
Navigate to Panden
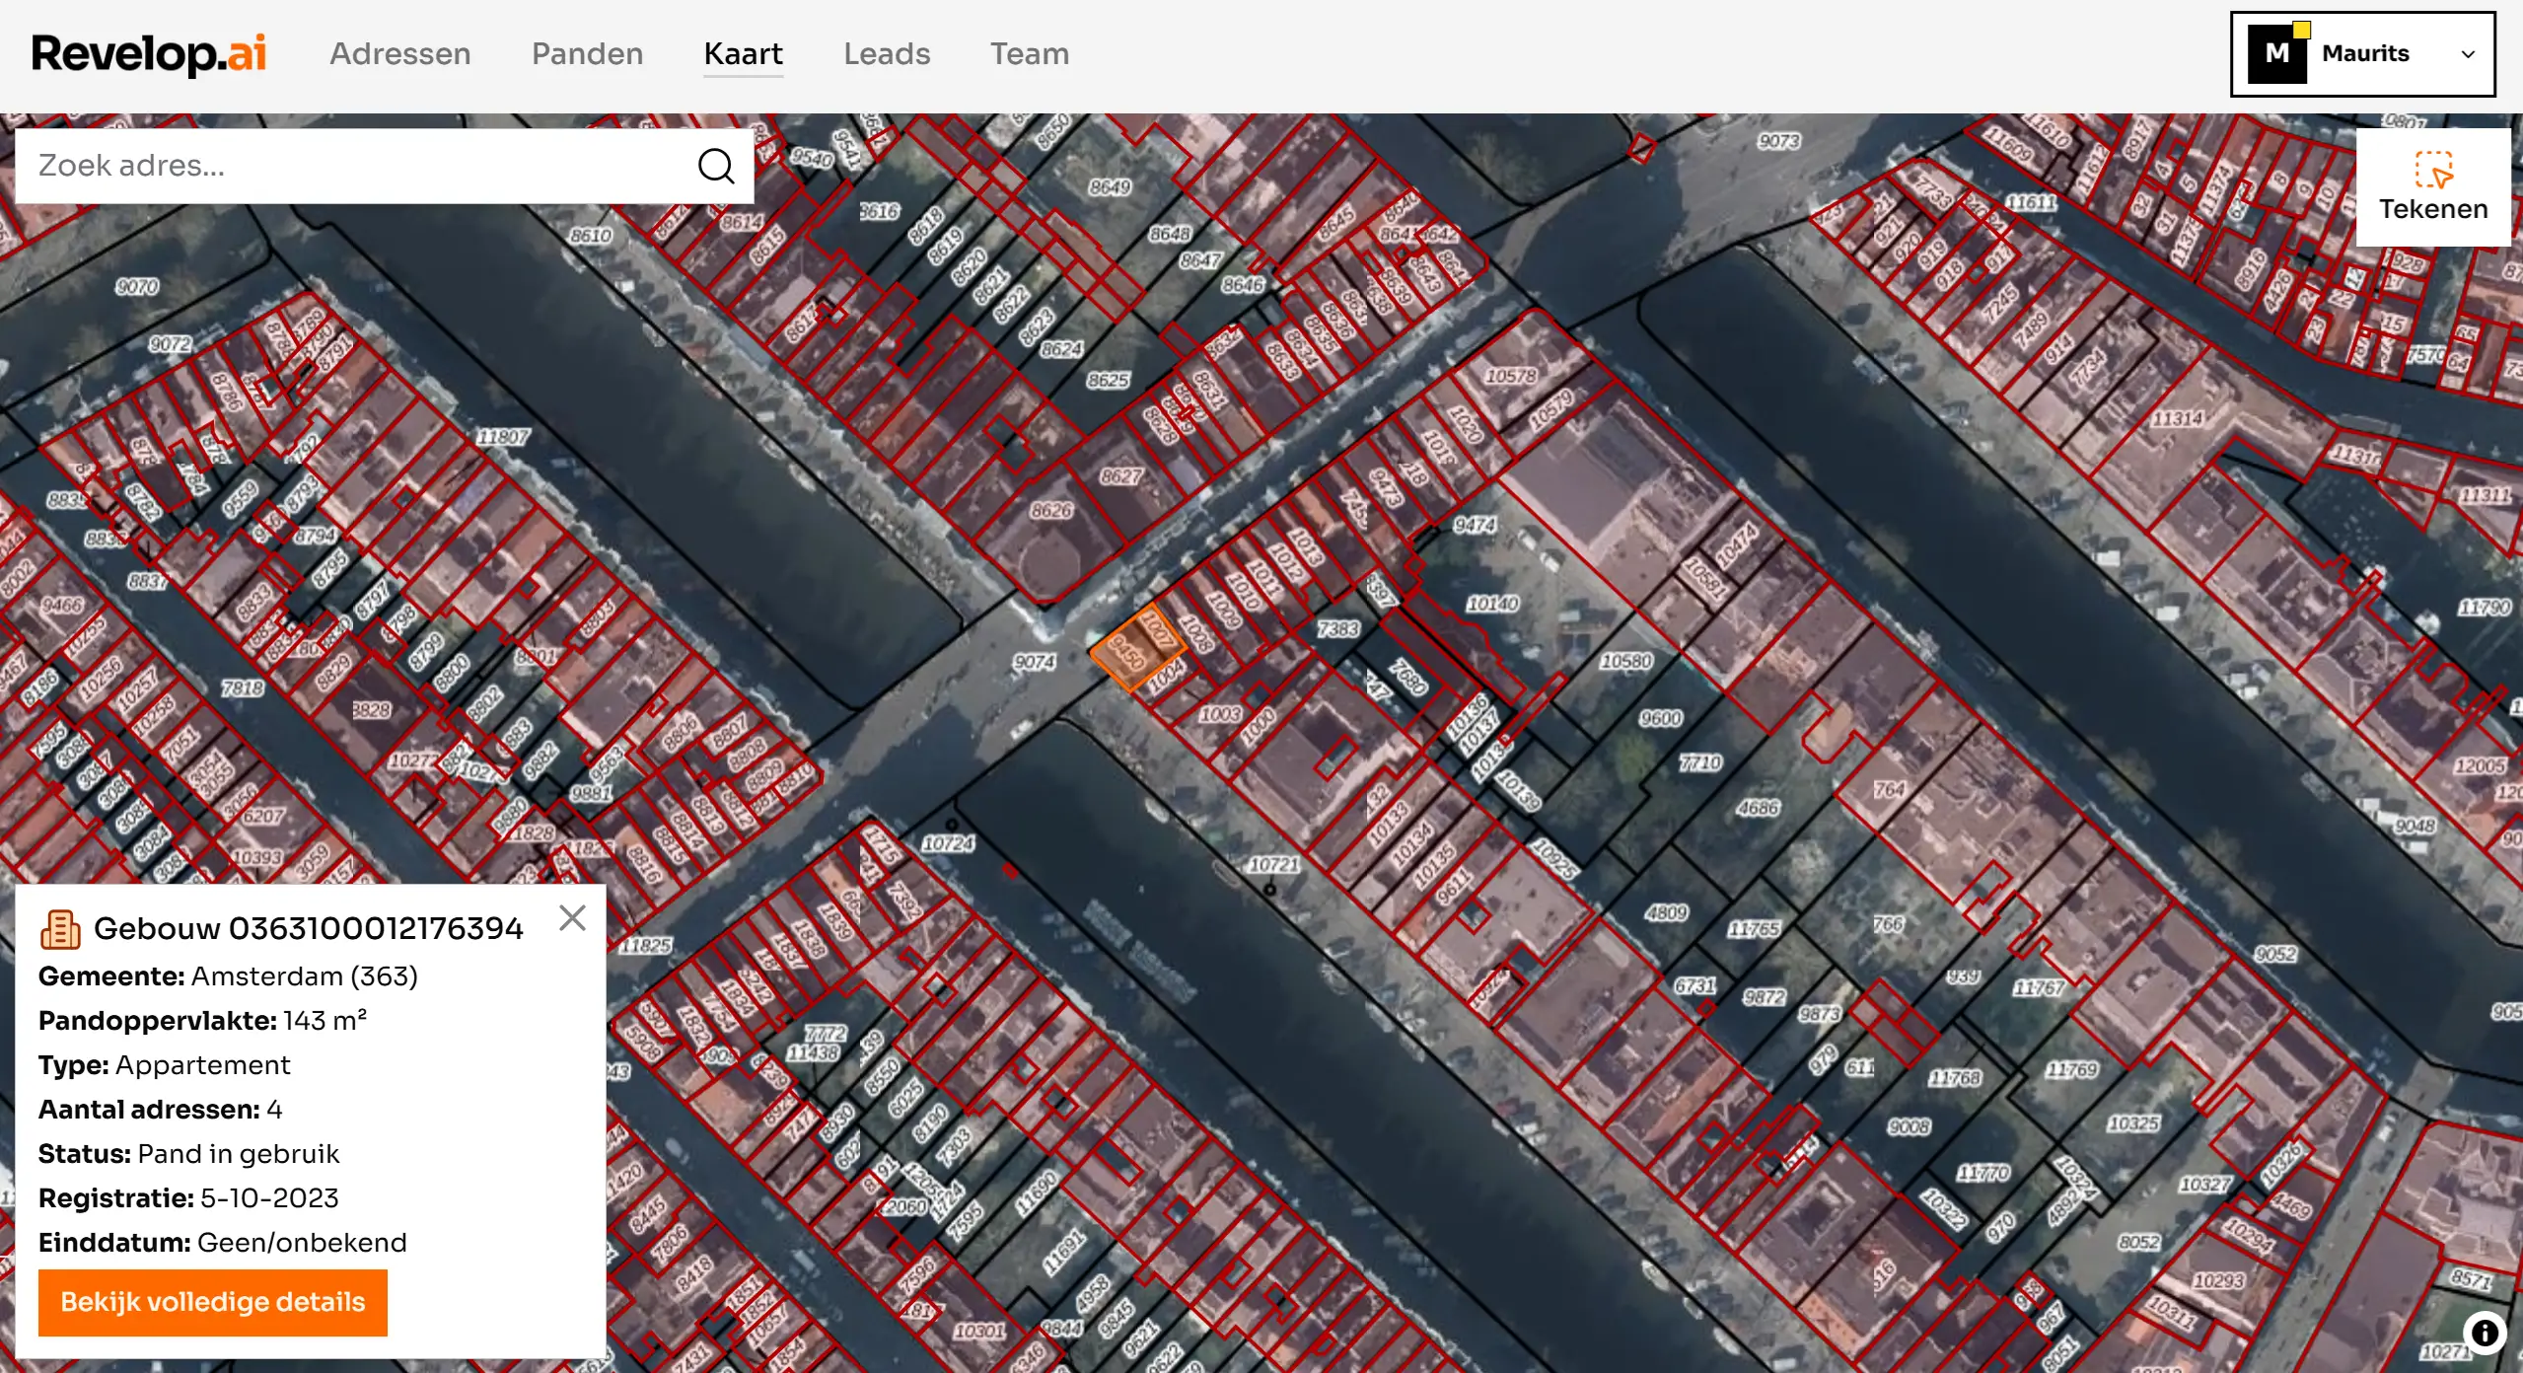[x=587, y=53]
